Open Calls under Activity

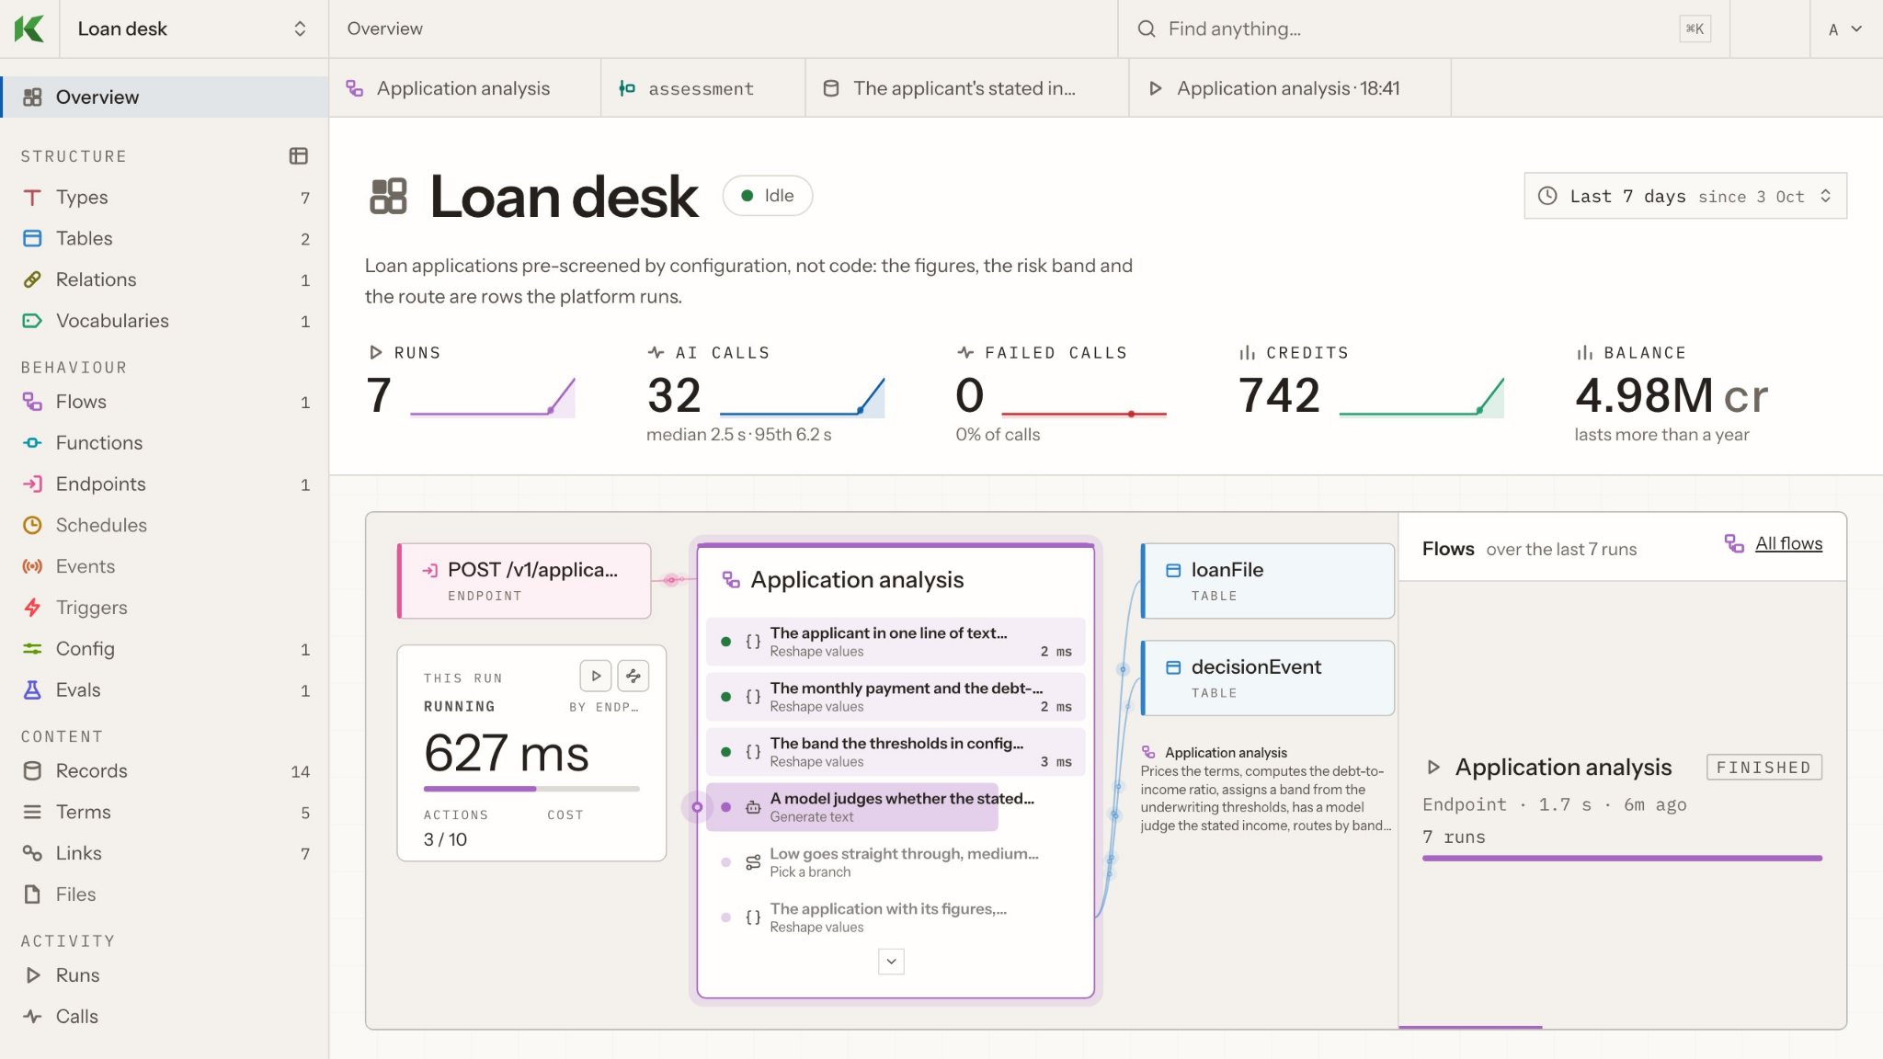(165, 1017)
